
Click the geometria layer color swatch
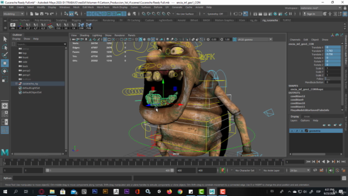307,131
